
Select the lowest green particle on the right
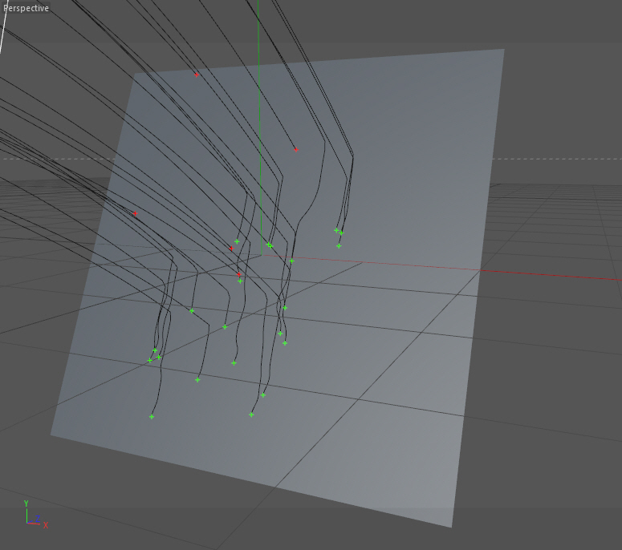pos(251,415)
